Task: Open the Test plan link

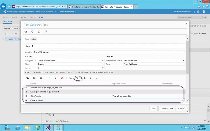Action: pos(8,21)
